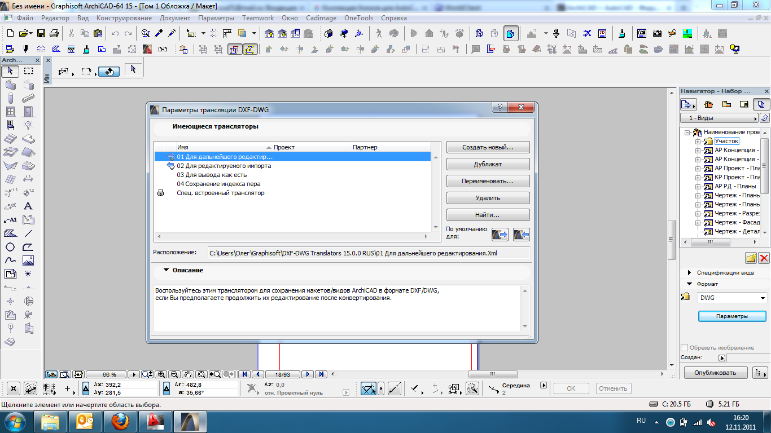
Task: Select the Circle/Arc tool in toolbox
Action: tap(10, 247)
